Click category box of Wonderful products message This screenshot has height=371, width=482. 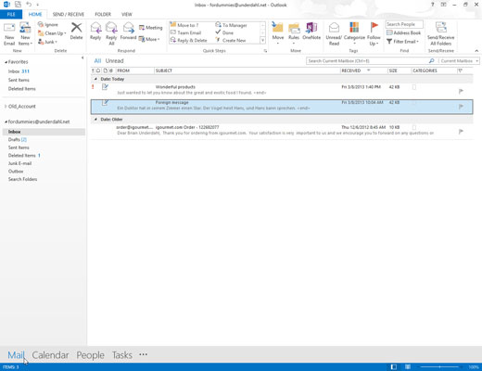[414, 87]
